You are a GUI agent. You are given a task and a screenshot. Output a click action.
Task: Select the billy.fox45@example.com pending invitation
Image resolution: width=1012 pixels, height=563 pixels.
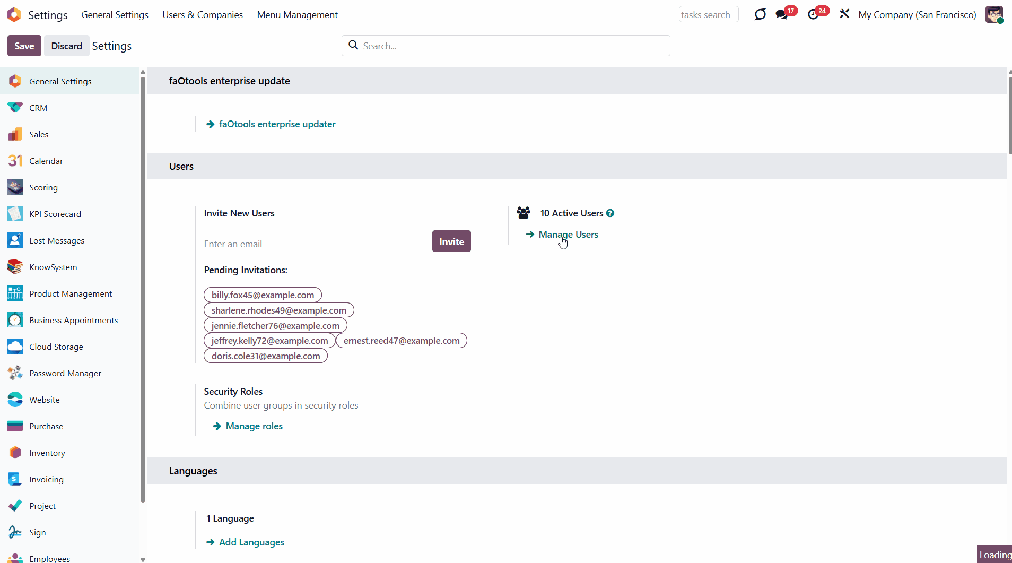[263, 295]
